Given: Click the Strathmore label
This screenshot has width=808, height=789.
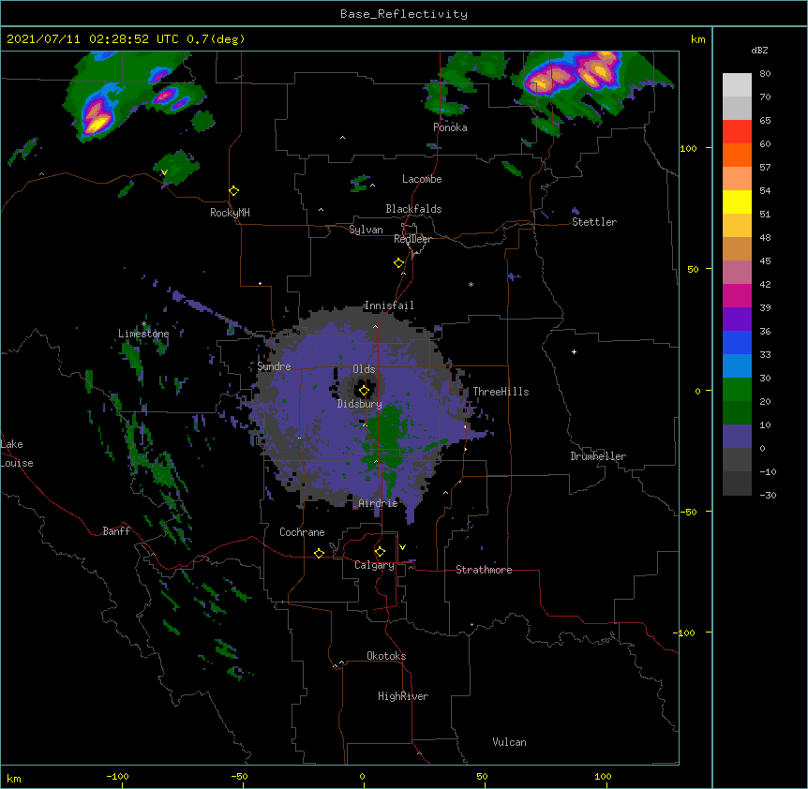Looking at the screenshot, I should point(484,570).
